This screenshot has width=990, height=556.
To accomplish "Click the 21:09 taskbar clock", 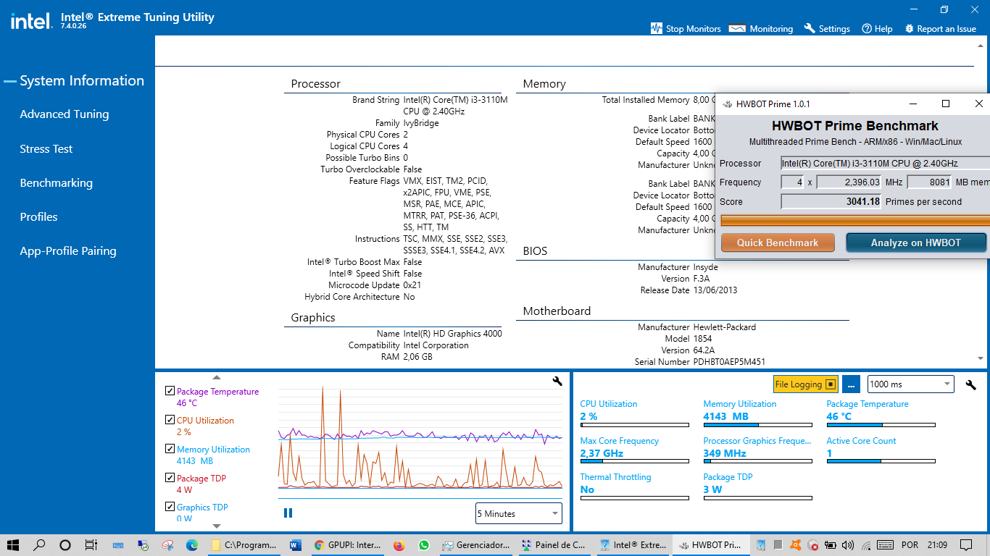I will tap(937, 545).
